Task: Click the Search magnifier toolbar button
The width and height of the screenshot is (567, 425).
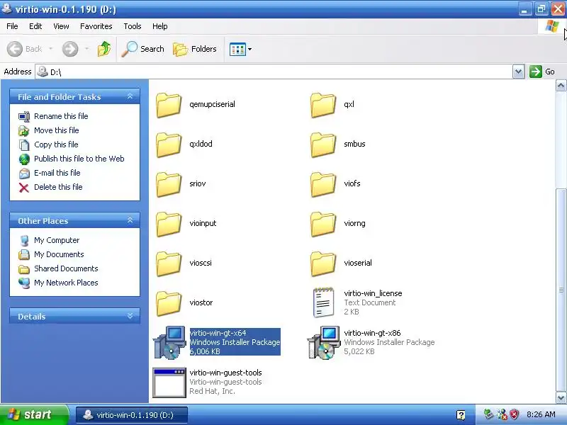Action: point(142,49)
